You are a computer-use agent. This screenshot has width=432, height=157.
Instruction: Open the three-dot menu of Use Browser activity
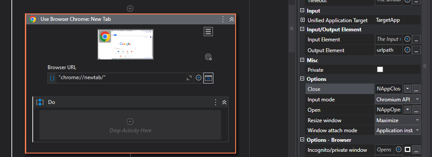click(x=223, y=19)
